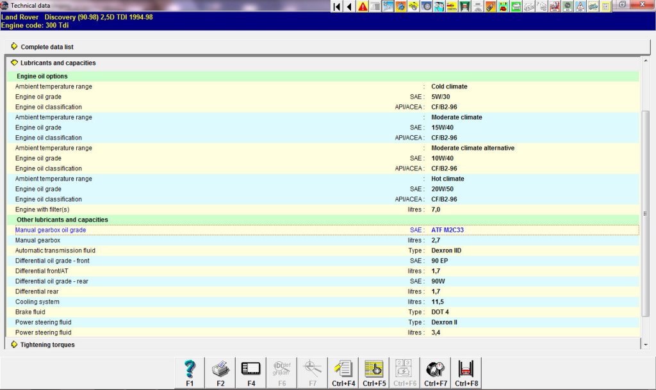Image resolution: width=656 pixels, height=390 pixels.
Task: Open the Ctrl+F7 gauge button
Action: (436, 373)
